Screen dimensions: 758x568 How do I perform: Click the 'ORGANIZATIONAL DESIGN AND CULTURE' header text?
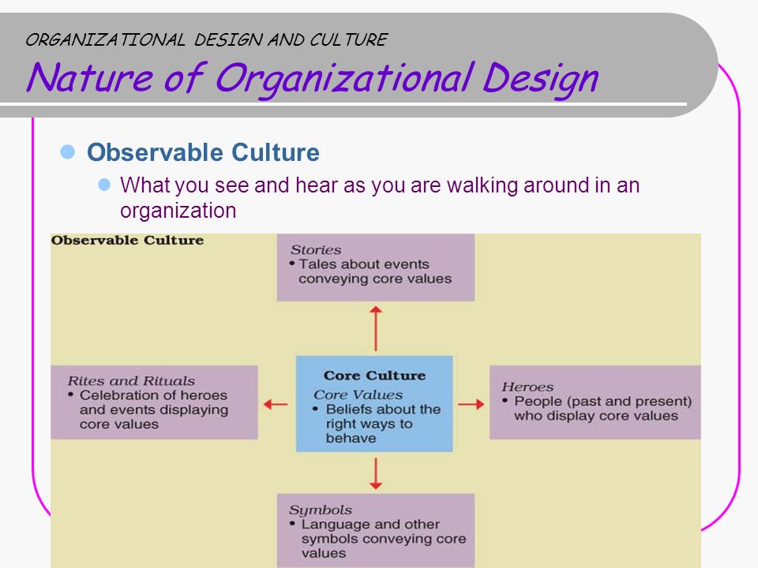pyautogui.click(x=206, y=39)
